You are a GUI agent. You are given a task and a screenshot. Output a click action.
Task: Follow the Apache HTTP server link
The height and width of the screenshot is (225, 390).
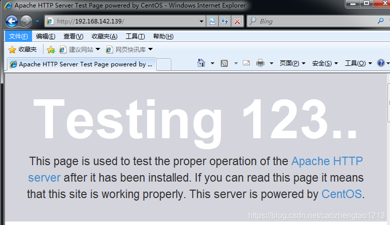pos(327,161)
